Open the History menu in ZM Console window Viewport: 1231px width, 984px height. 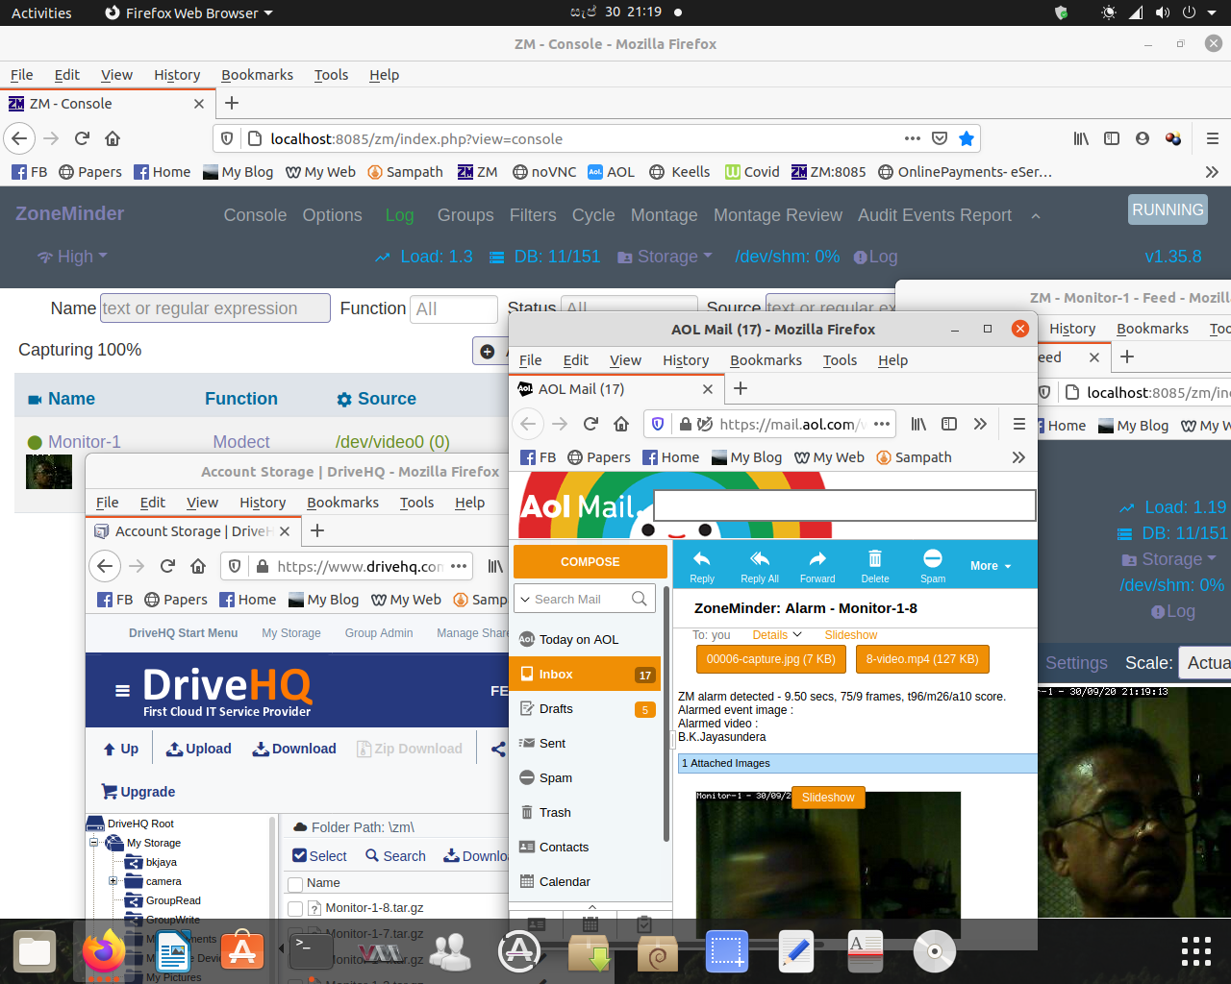177,75
